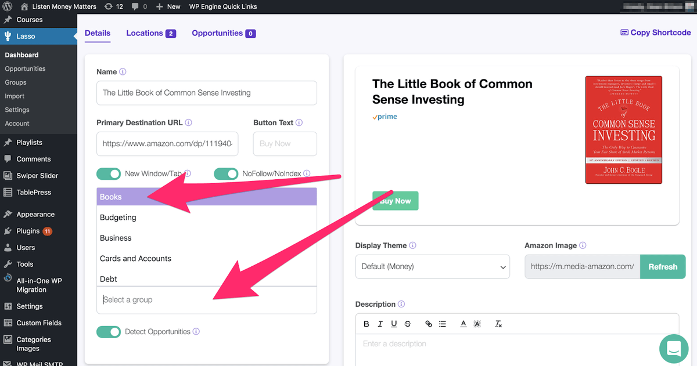Toggle the NoFollow/NoIndex switch

(226, 173)
